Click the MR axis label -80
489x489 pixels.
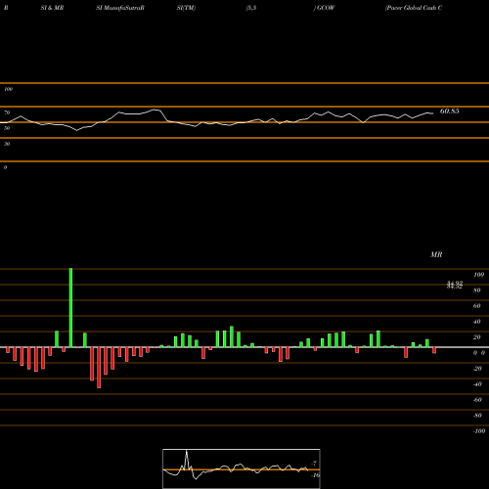click(x=477, y=416)
